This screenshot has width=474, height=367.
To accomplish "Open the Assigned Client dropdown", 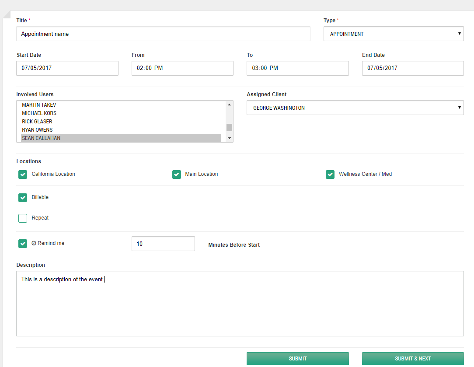I will pyautogui.click(x=355, y=108).
